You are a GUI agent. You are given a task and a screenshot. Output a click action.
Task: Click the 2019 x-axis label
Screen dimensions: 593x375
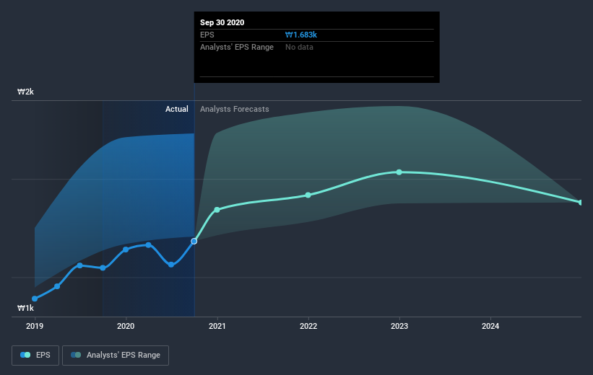point(35,326)
